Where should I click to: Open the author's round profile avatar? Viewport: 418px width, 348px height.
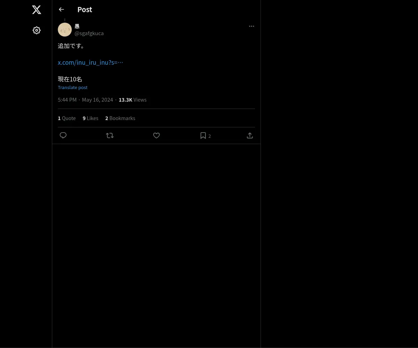(x=65, y=30)
